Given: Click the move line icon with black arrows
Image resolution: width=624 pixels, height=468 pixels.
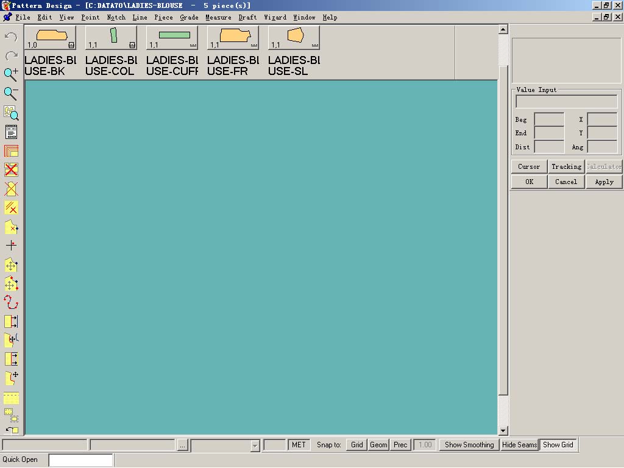Looking at the screenshot, I should [x=11, y=359].
